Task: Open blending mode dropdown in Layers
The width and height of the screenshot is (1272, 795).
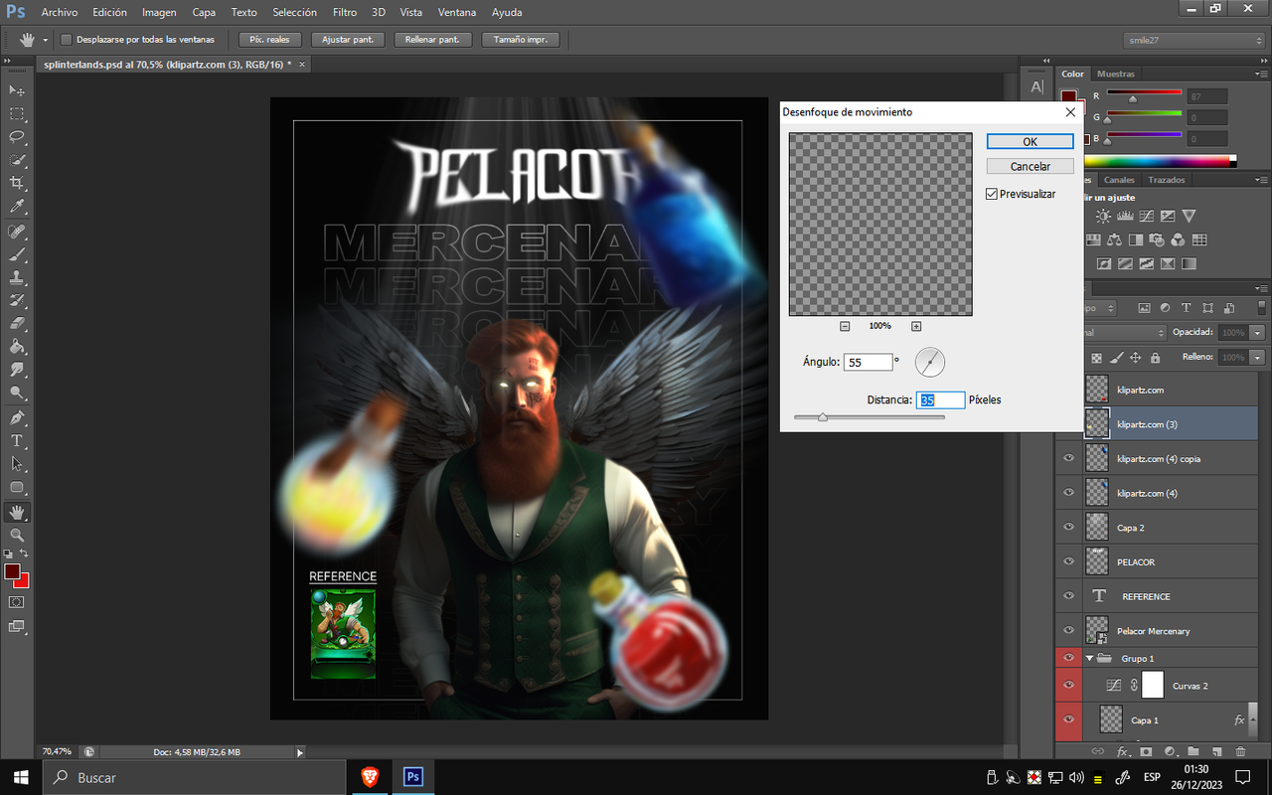Action: [1124, 332]
